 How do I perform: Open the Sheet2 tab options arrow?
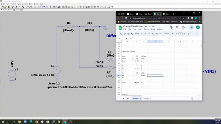[x=151, y=99]
